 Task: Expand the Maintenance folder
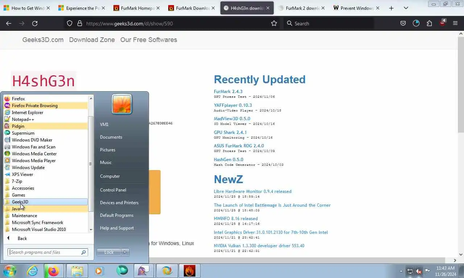click(x=45, y=216)
